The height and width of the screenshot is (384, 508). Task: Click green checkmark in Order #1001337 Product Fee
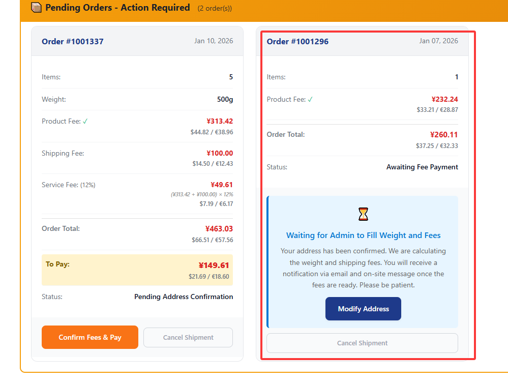pos(85,121)
